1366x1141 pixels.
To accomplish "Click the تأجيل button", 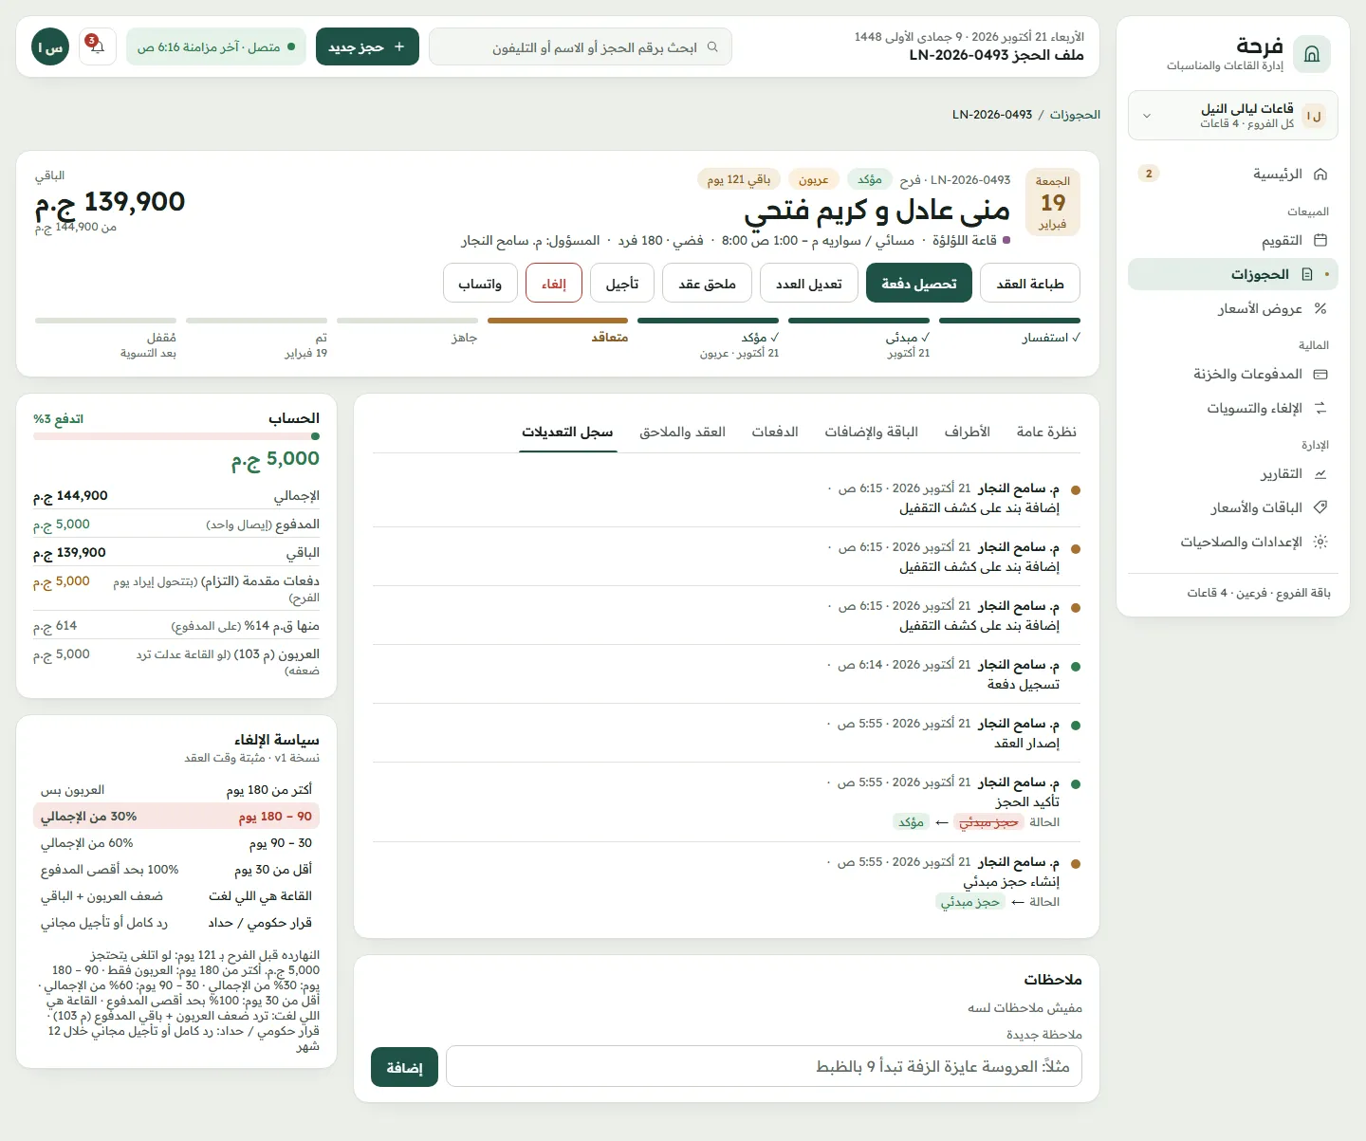I will click(x=622, y=284).
